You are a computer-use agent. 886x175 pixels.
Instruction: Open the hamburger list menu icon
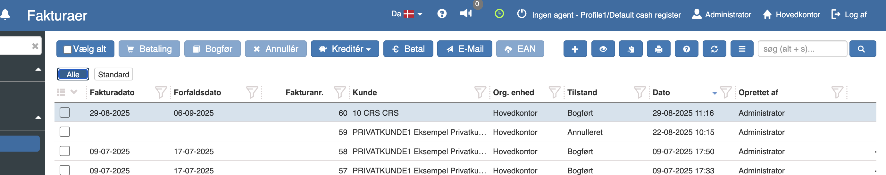tap(741, 49)
